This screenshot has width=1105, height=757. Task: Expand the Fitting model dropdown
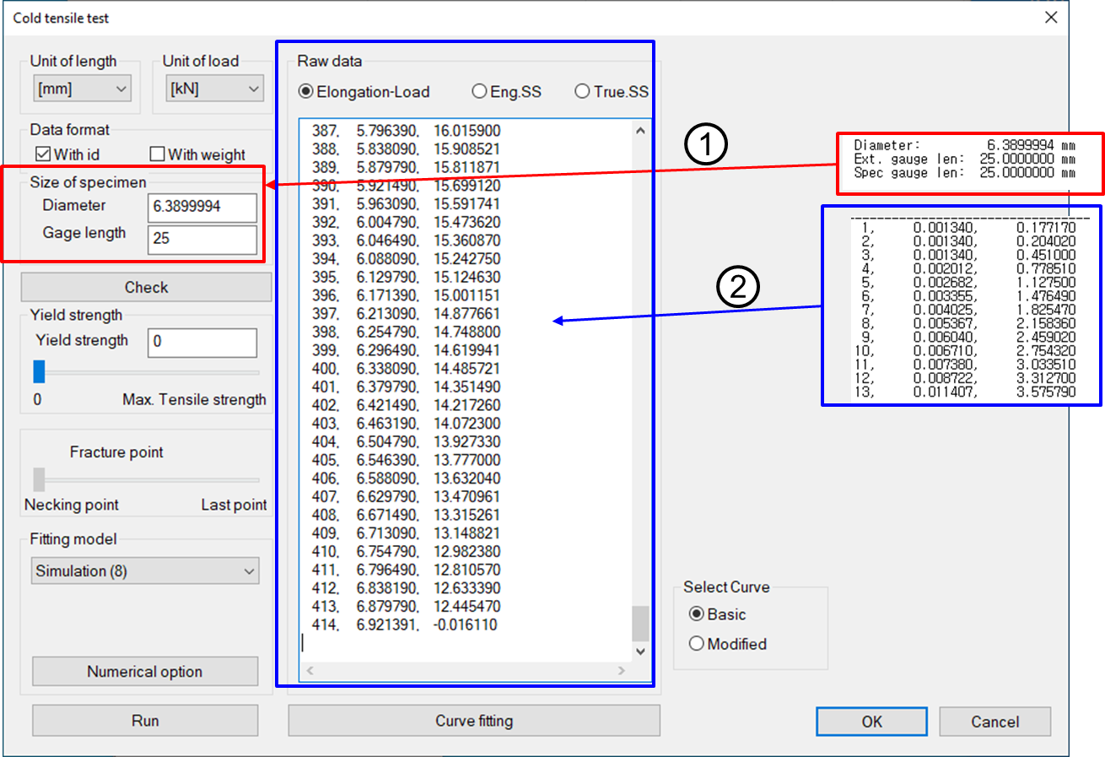click(x=145, y=571)
